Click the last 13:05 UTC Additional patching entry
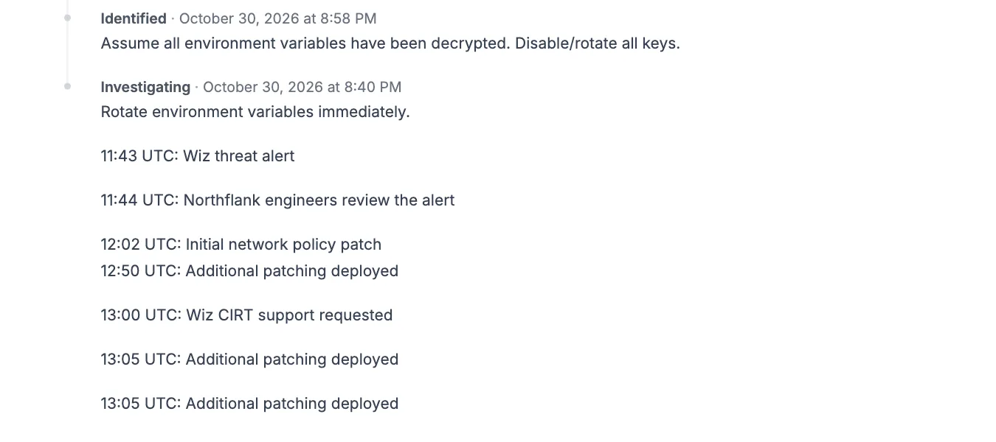This screenshot has height=442, width=996. click(249, 404)
